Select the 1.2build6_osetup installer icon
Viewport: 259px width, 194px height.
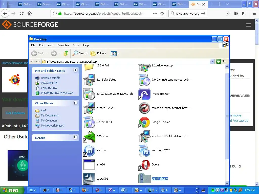pos(144,68)
